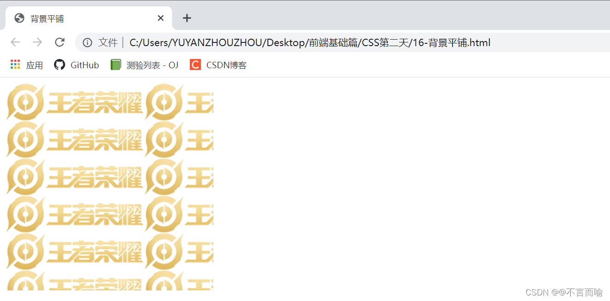Click the browser forward arrow
The height and width of the screenshot is (301, 610).
[x=37, y=42]
